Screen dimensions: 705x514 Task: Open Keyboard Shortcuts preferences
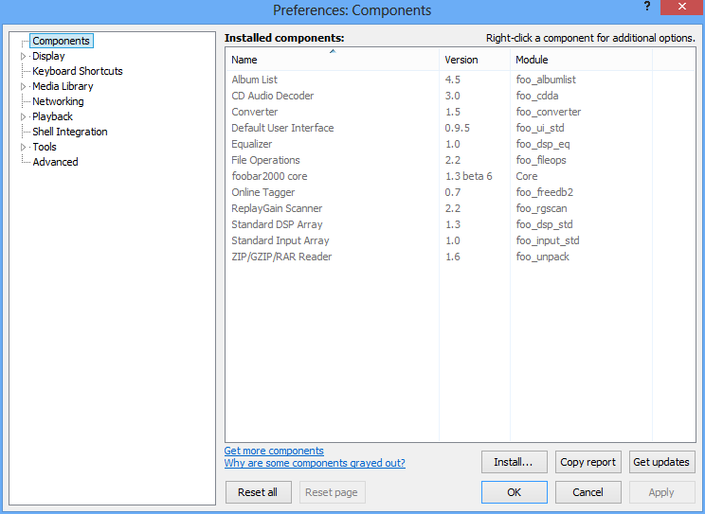coord(78,71)
